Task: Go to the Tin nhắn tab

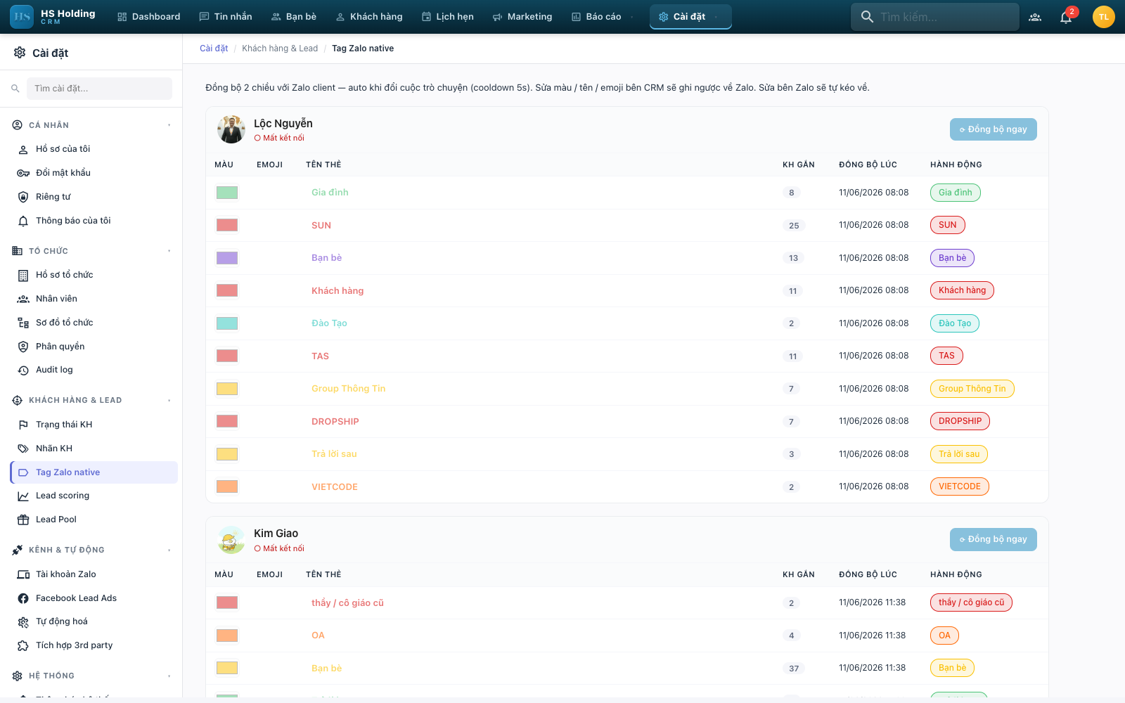Action: tap(226, 17)
